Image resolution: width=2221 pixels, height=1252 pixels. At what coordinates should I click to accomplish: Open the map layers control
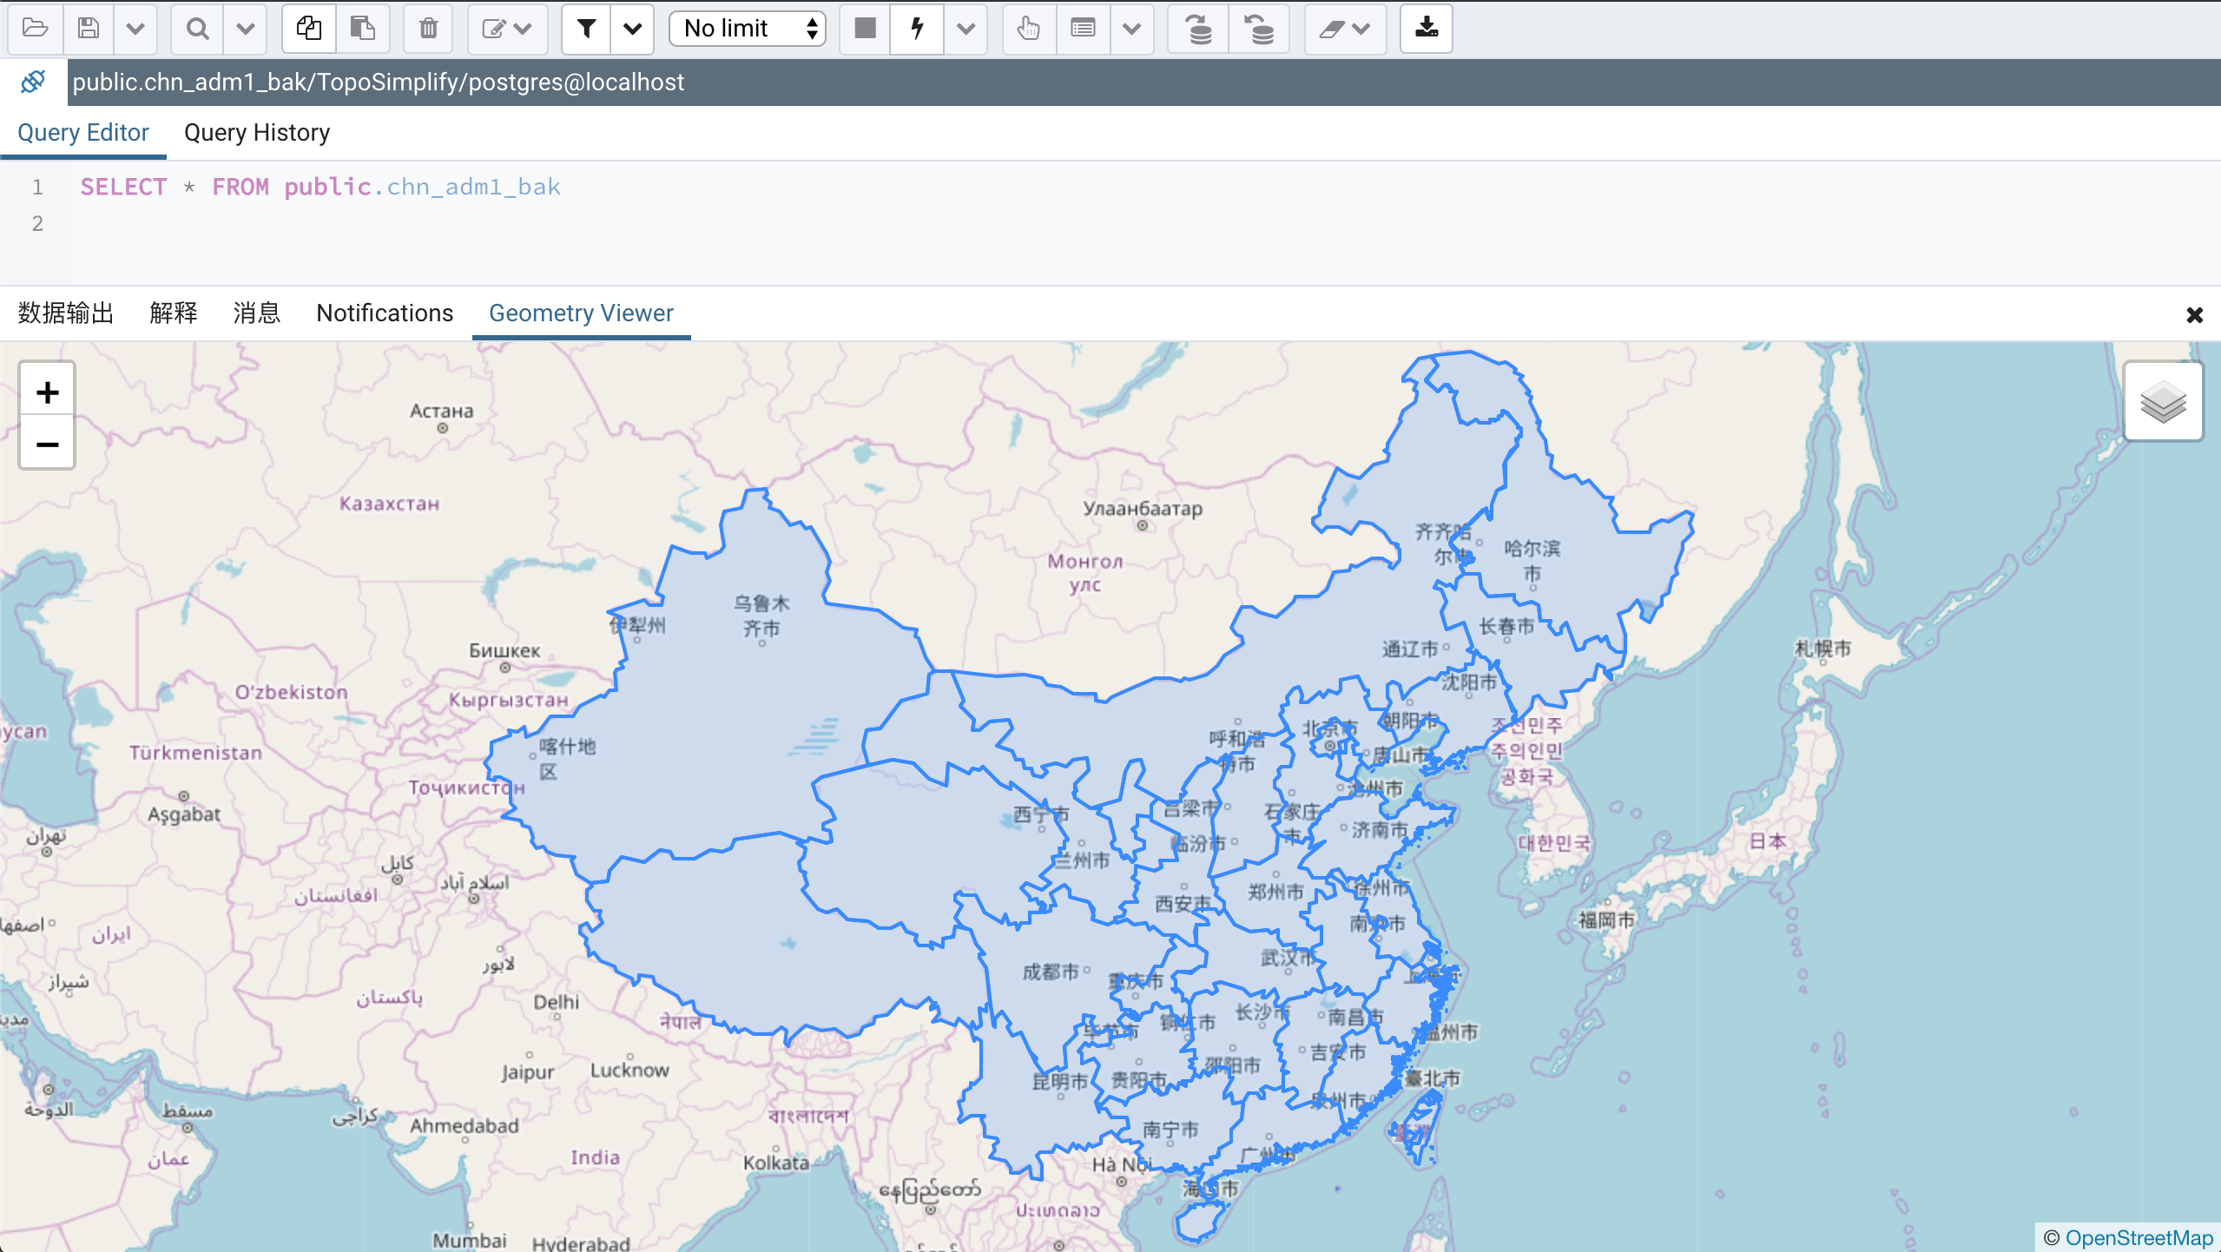tap(2163, 401)
